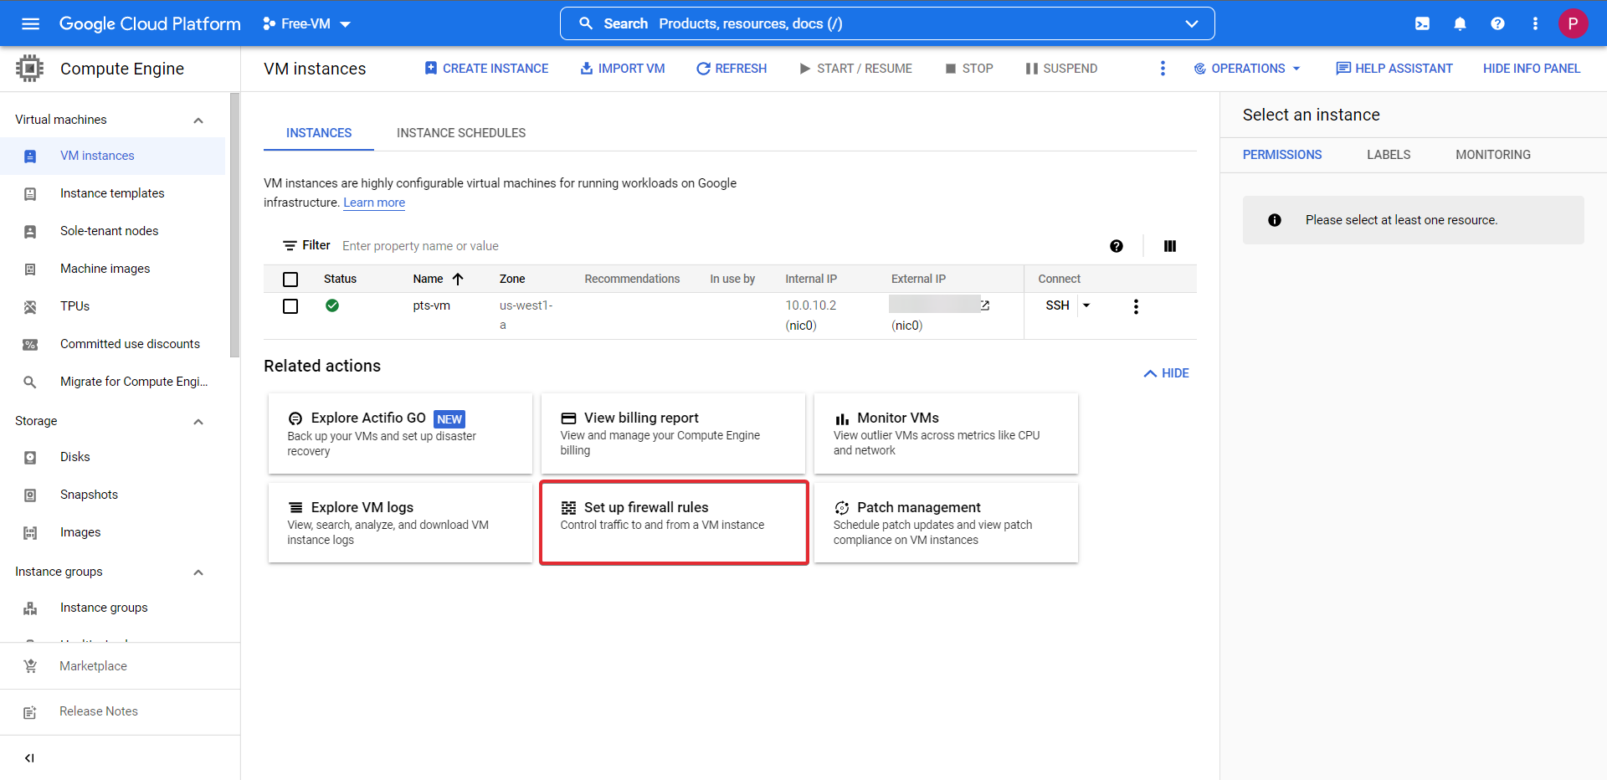The width and height of the screenshot is (1607, 780).
Task: Click the TPUs sidebar icon
Action: (x=30, y=306)
